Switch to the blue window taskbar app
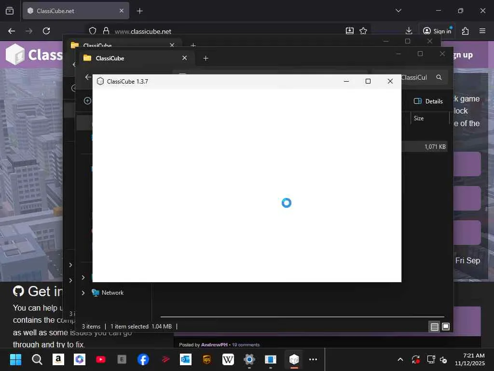494x371 pixels. (x=271, y=359)
